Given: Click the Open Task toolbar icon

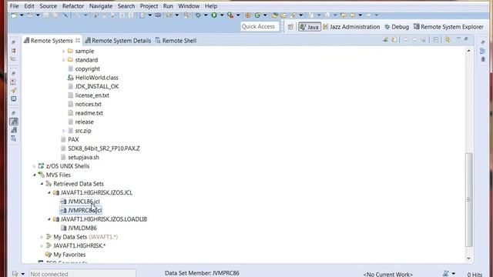Looking at the screenshot, I should point(283,15).
